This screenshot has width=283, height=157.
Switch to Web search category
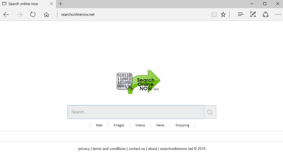(x=99, y=125)
